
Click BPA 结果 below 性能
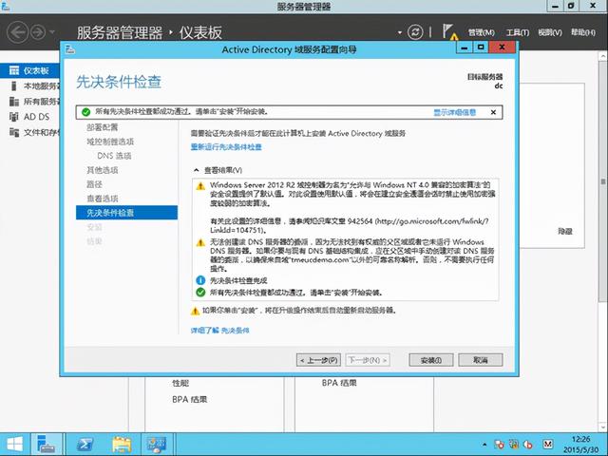point(190,399)
